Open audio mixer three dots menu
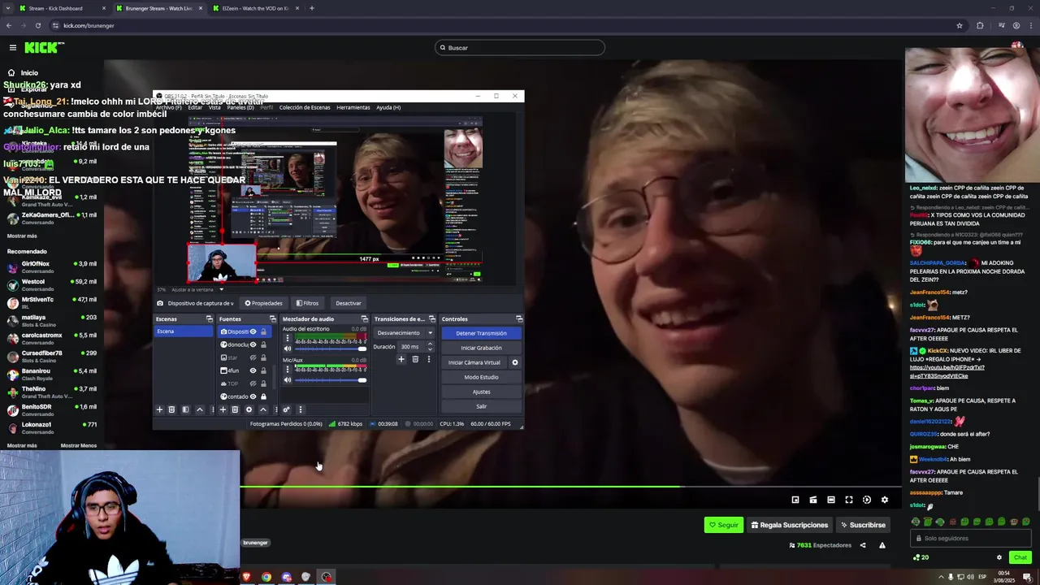Image resolution: width=1040 pixels, height=585 pixels. [x=301, y=409]
